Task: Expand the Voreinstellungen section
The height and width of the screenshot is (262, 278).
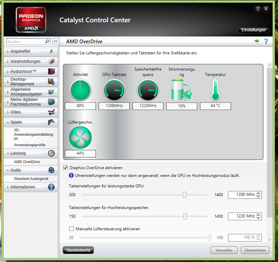Action: 8,61
